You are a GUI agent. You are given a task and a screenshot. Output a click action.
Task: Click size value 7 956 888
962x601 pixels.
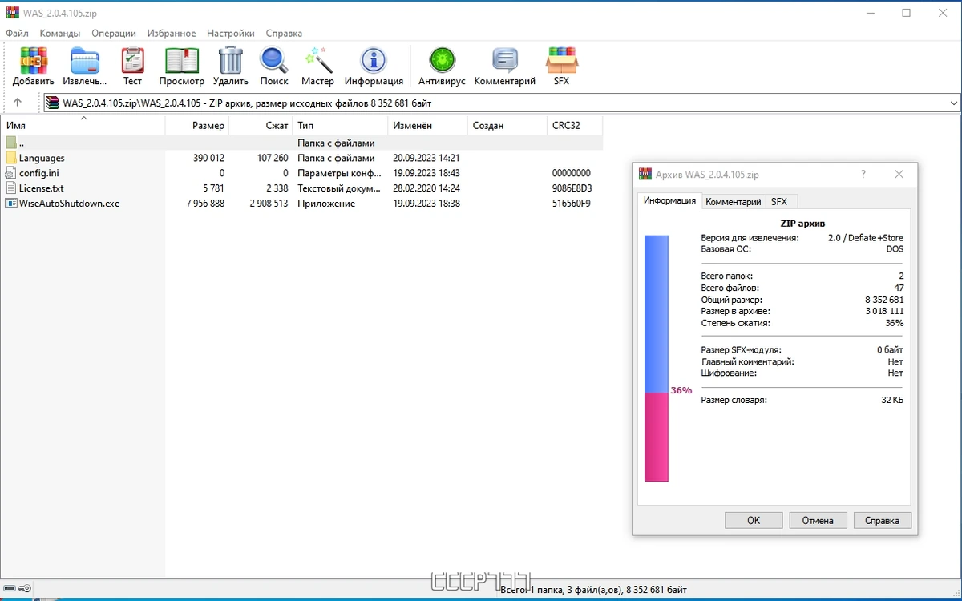pyautogui.click(x=205, y=204)
